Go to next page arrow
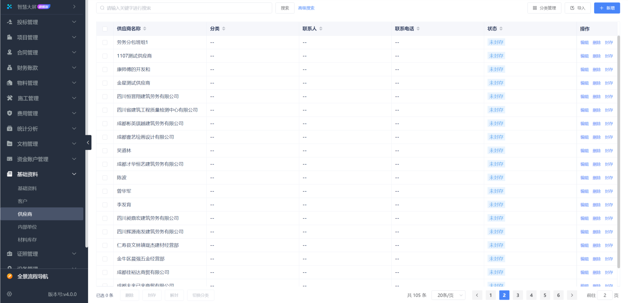The height and width of the screenshot is (303, 628). 572,295
